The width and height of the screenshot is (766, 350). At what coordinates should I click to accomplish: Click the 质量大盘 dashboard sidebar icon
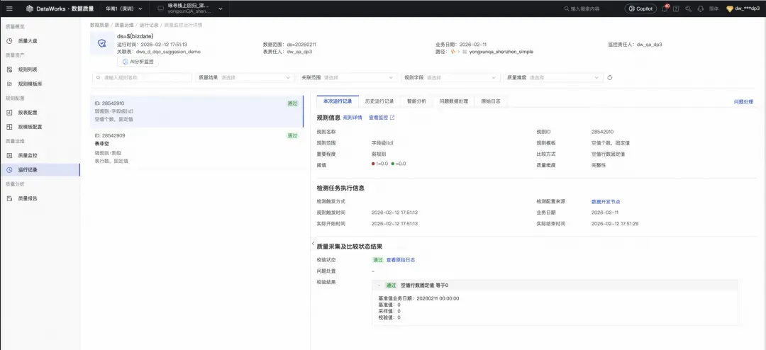[x=9, y=41]
